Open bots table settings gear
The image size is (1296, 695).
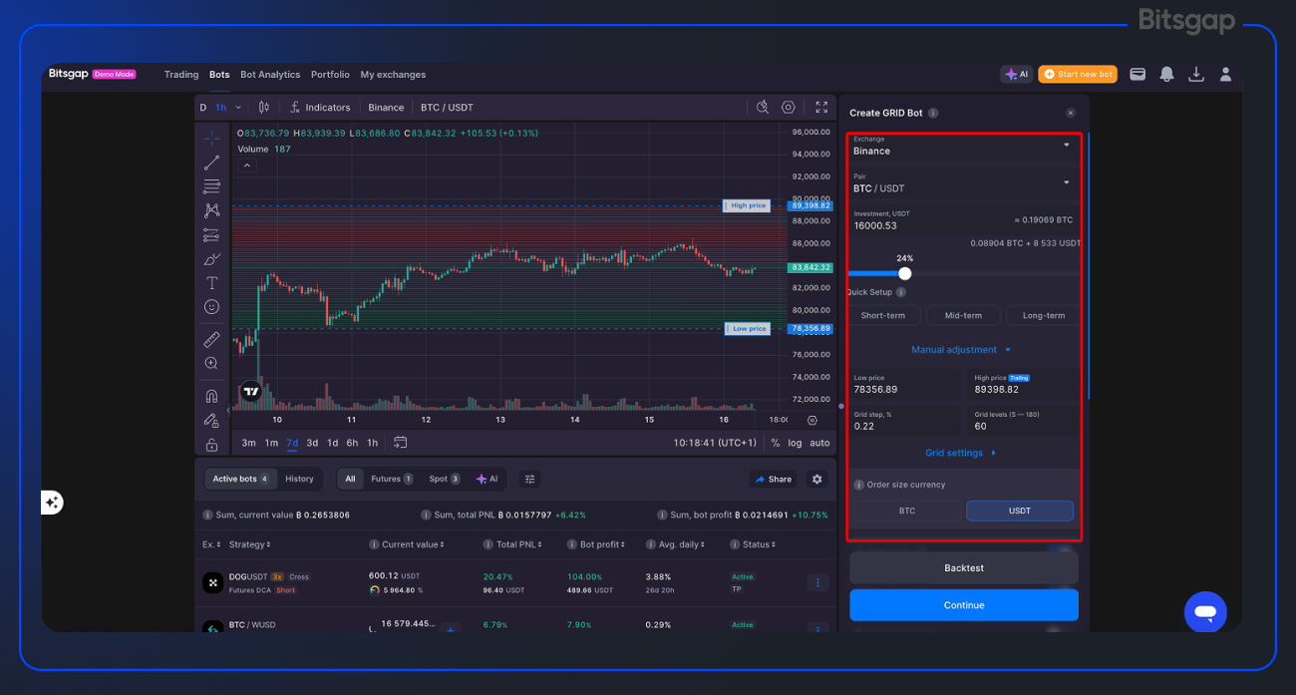pyautogui.click(x=817, y=480)
